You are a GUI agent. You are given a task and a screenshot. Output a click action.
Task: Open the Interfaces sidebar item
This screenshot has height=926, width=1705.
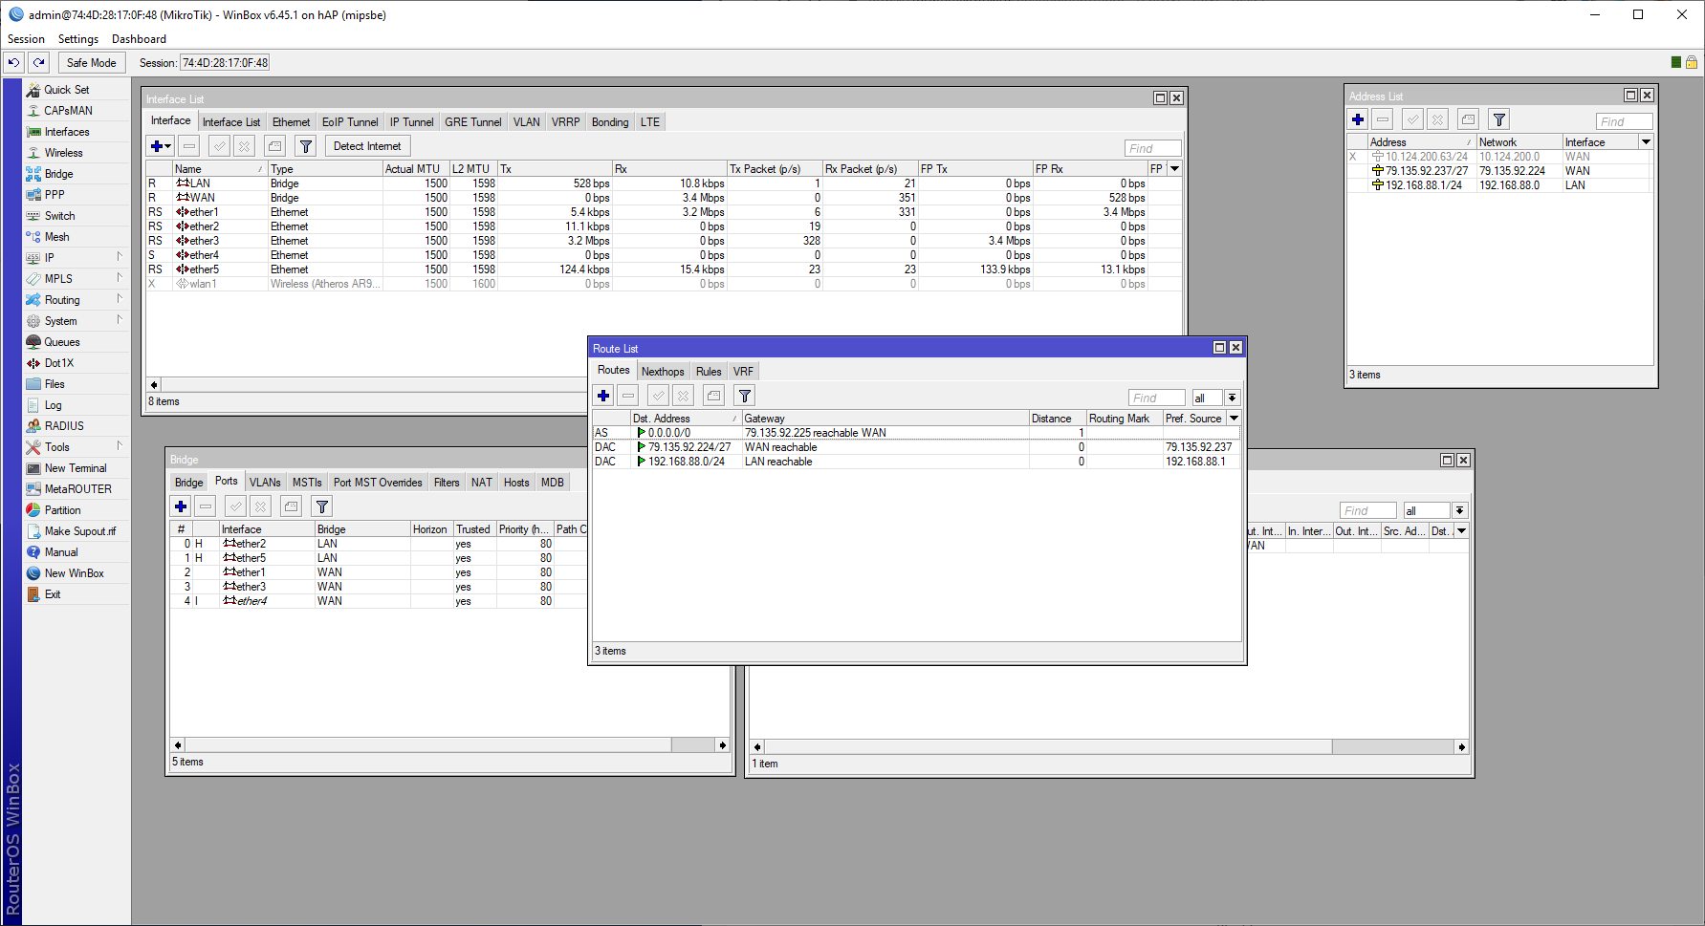[x=67, y=132]
